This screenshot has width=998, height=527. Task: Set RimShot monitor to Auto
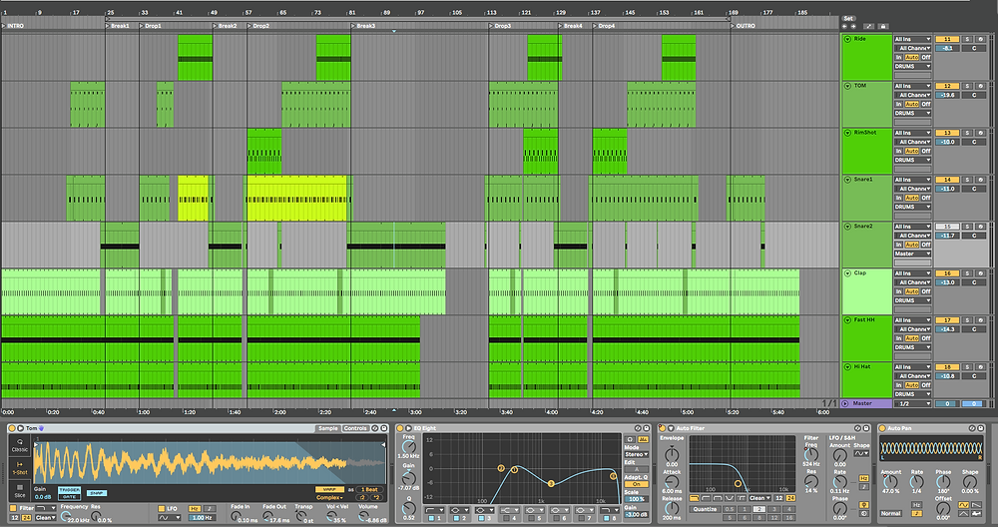[912, 152]
